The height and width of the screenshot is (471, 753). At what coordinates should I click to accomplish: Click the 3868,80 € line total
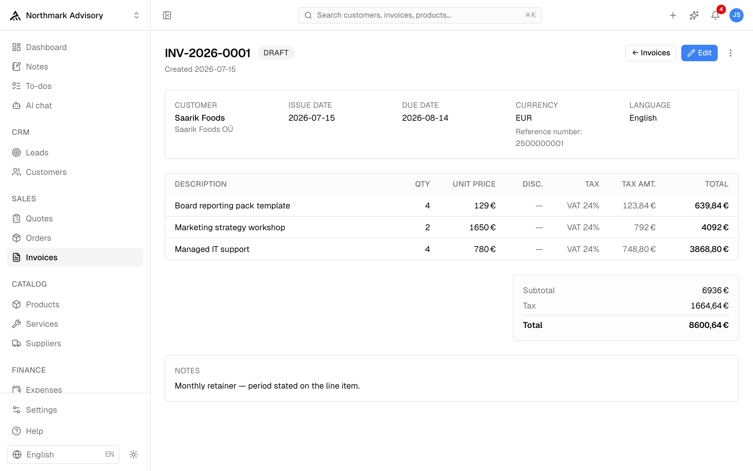click(709, 249)
